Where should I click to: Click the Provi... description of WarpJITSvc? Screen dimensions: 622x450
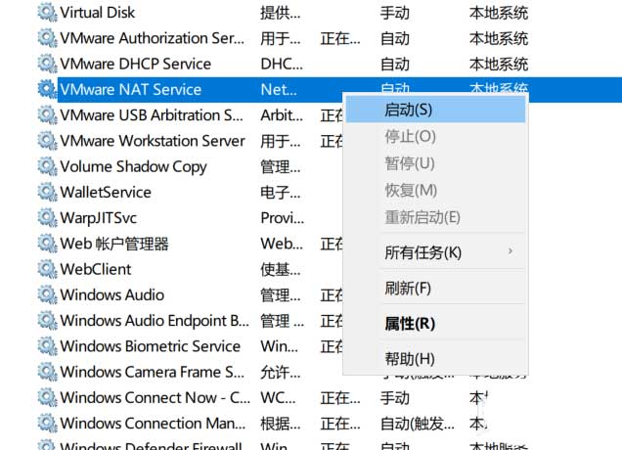point(283,218)
